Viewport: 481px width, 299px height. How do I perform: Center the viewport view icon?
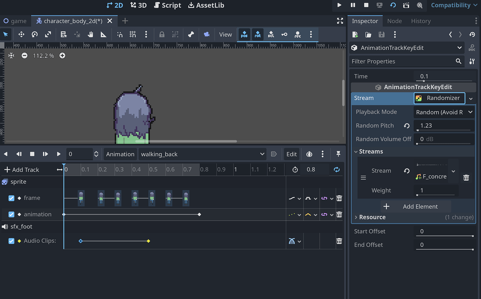coord(11,55)
